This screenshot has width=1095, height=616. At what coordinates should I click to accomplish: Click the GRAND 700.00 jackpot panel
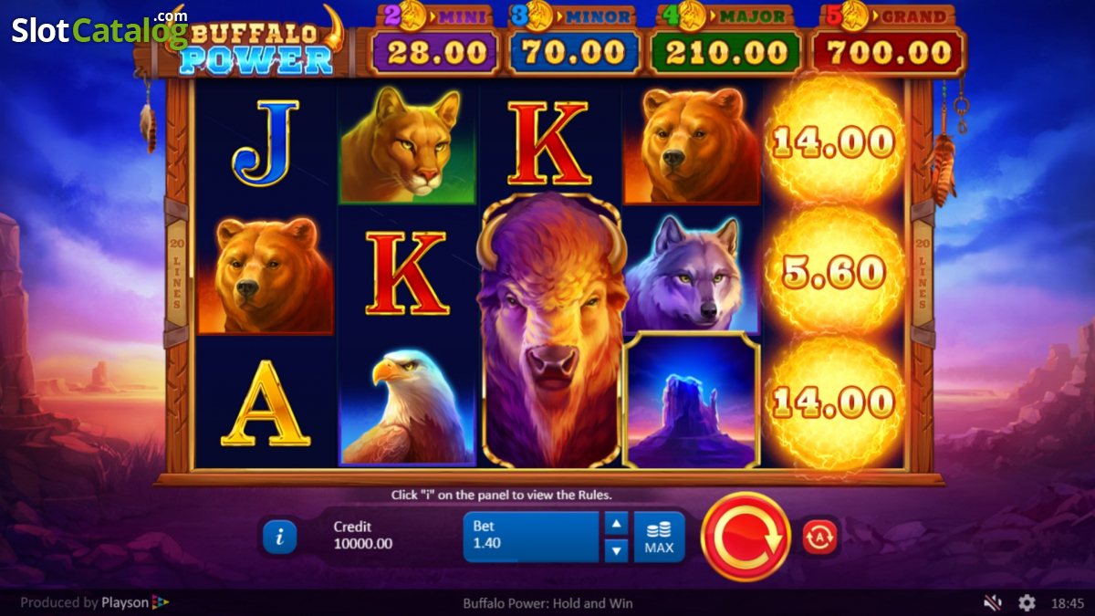[884, 41]
